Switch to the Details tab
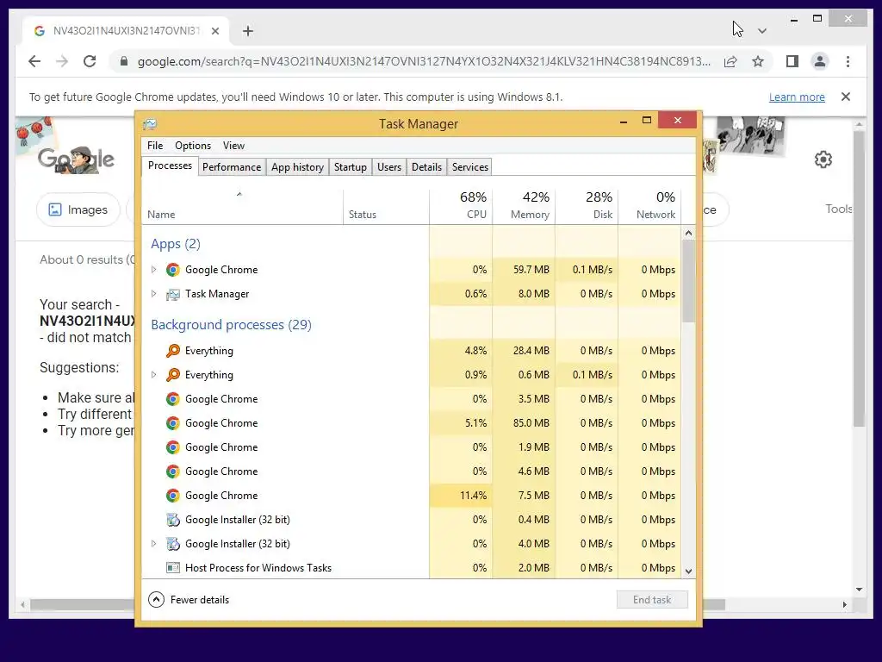The height and width of the screenshot is (662, 882). [x=426, y=167]
